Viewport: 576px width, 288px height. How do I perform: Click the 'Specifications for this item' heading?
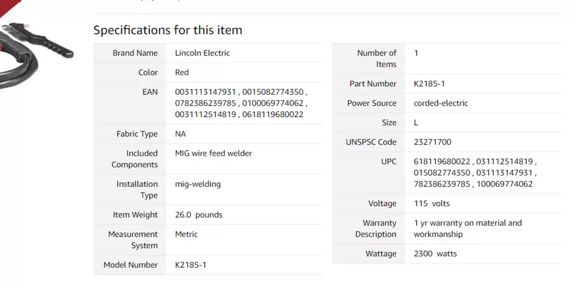[x=168, y=30]
